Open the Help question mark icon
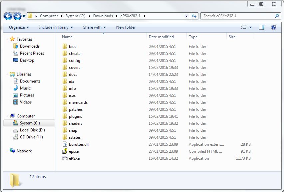The image size is (284, 192). (273, 27)
